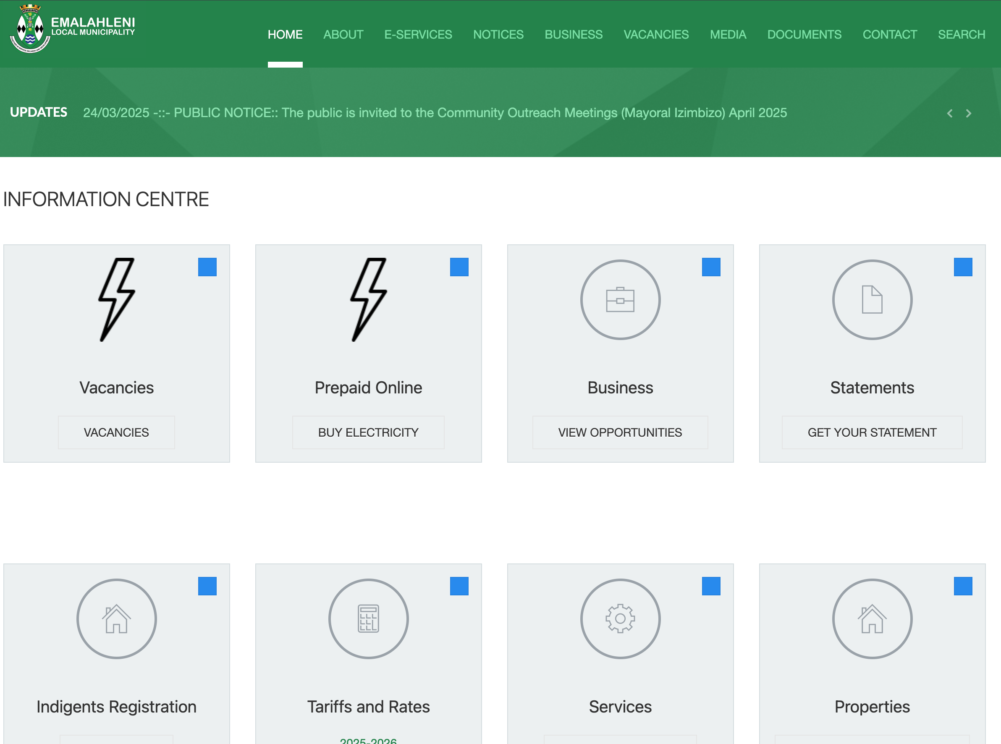Click the lightning bolt icon above Vacancies
1001x744 pixels.
[x=117, y=299]
